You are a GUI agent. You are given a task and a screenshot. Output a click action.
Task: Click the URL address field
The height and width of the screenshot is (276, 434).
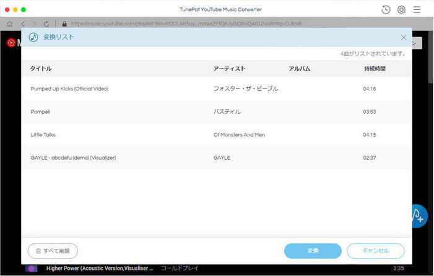(186, 24)
